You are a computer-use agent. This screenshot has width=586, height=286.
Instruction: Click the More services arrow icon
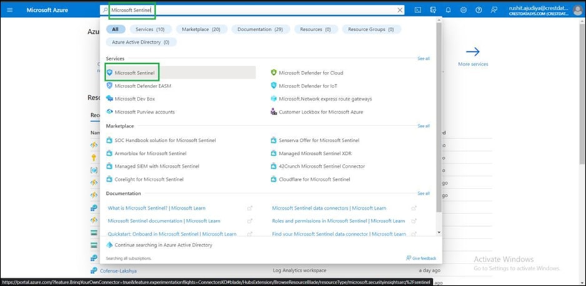click(x=473, y=52)
